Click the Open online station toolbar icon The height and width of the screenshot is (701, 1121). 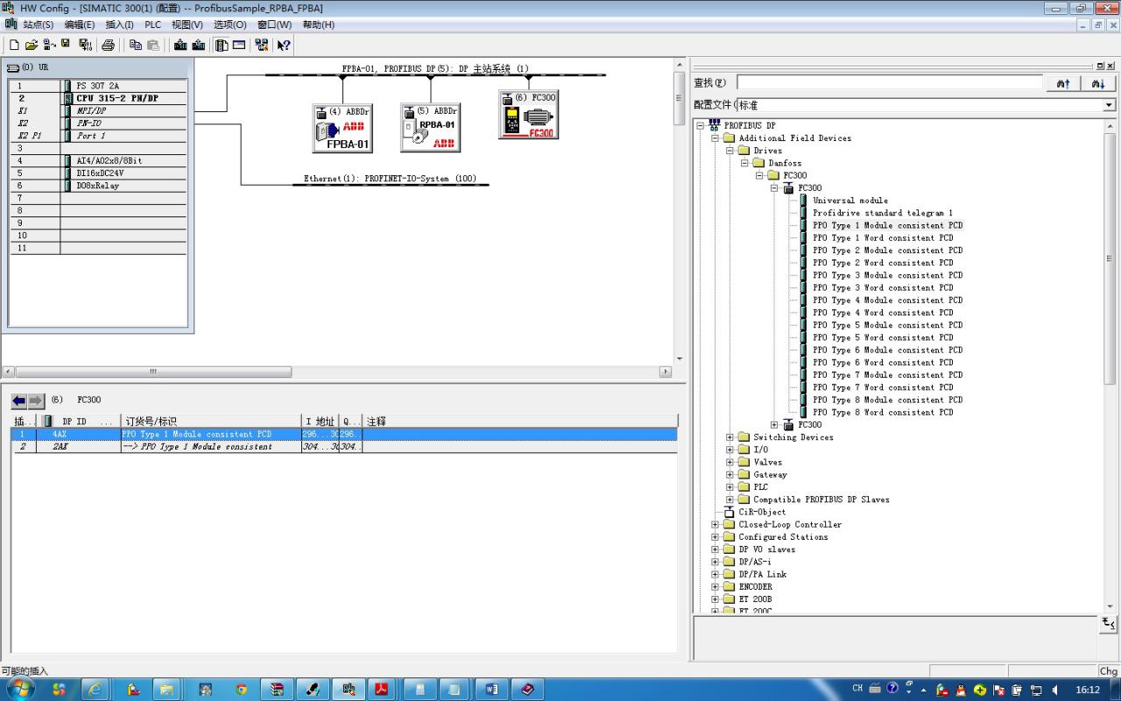pos(48,45)
